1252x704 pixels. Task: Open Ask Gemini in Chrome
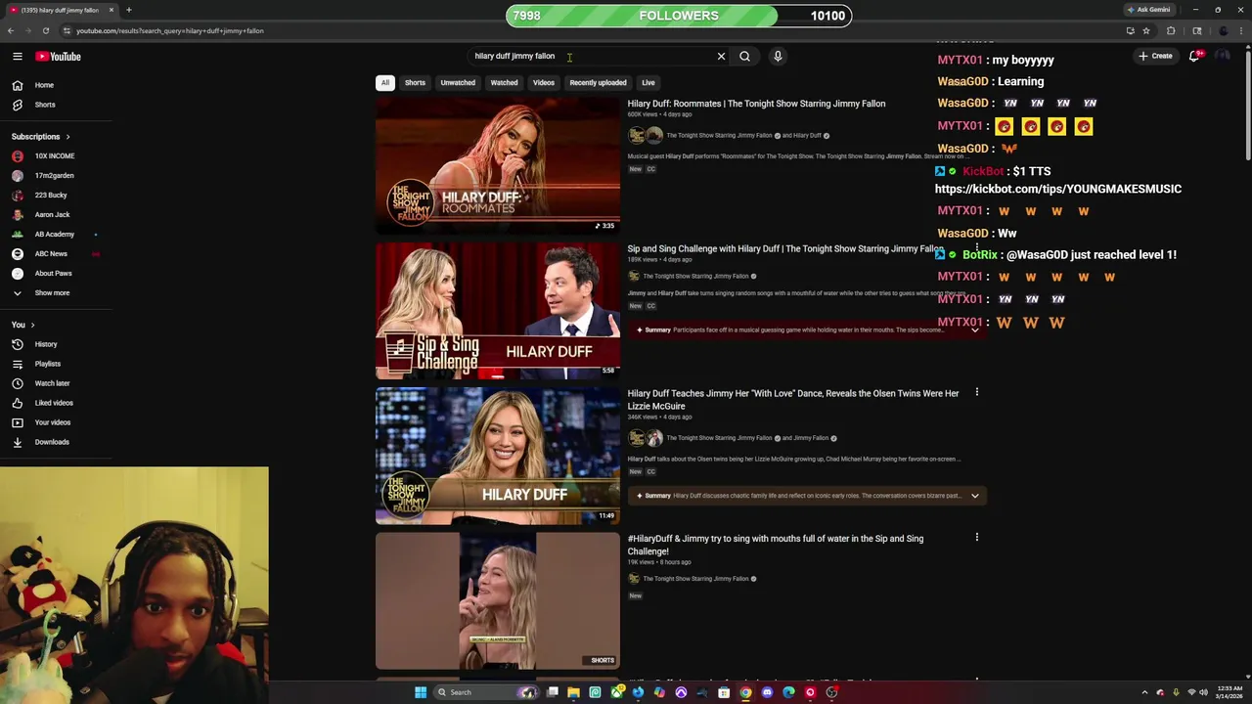1148,10
